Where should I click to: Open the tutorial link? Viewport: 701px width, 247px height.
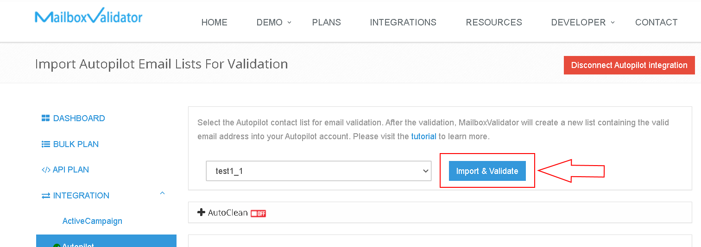pyautogui.click(x=423, y=136)
